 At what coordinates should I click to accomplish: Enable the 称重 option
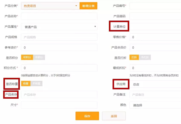coord(26,84)
